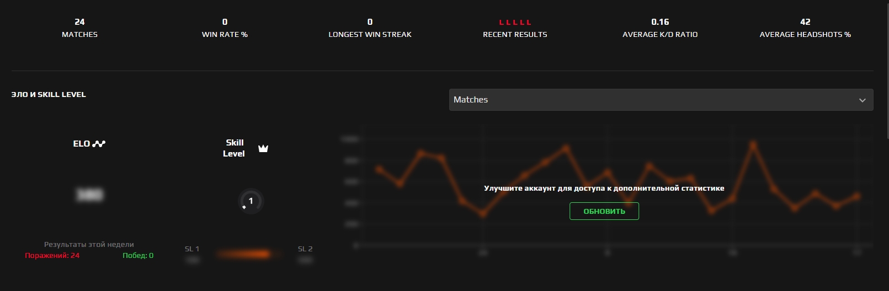The image size is (889, 291).
Task: Click the highest peak on blurred chart
Action: pos(753,145)
